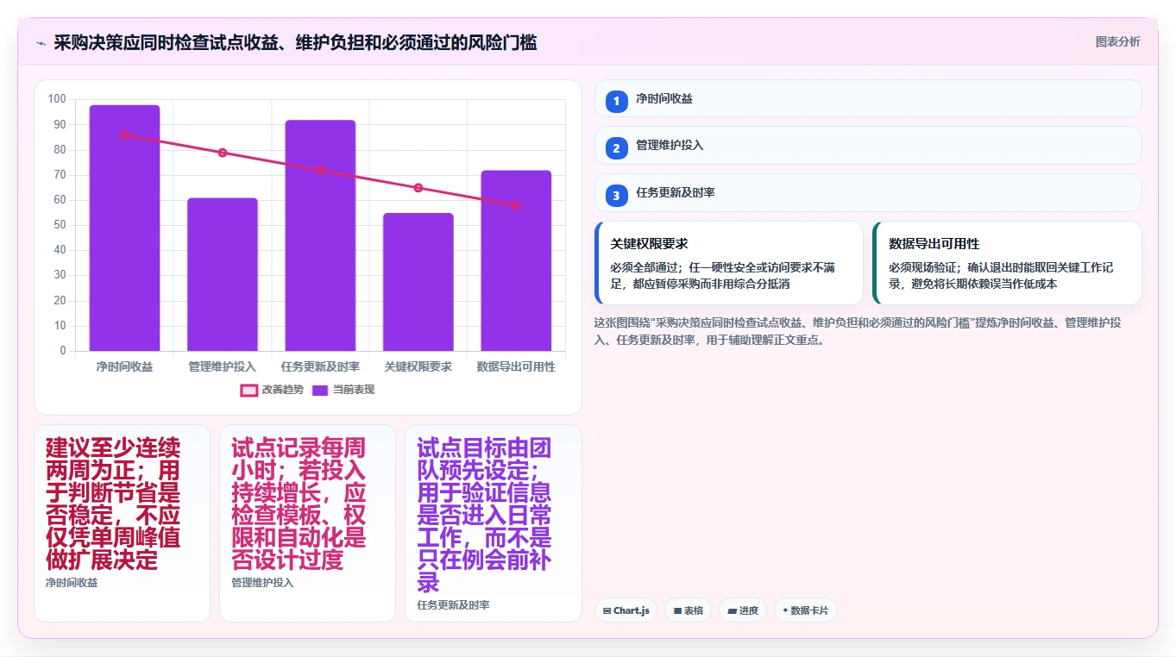1176x657 pixels.
Task: Click the x-axis label 数据导出可用性
Action: point(516,366)
